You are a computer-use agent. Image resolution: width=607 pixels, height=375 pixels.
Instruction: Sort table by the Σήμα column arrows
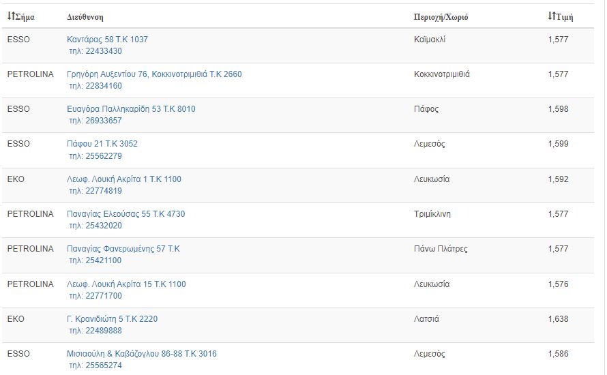[11, 16]
